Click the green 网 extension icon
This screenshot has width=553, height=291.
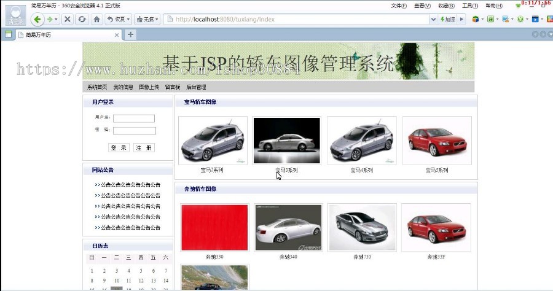coord(490,19)
